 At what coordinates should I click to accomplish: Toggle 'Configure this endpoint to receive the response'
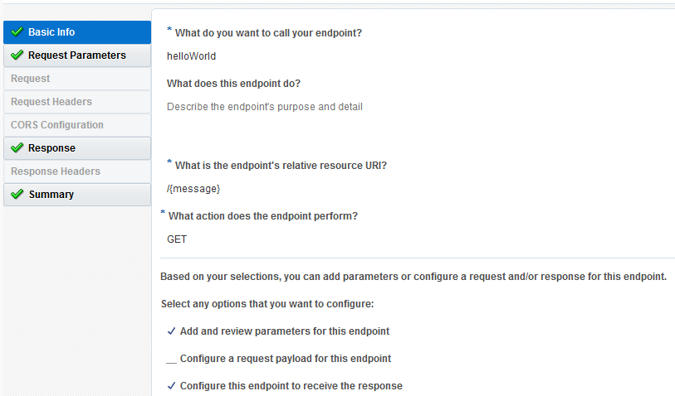(x=171, y=386)
